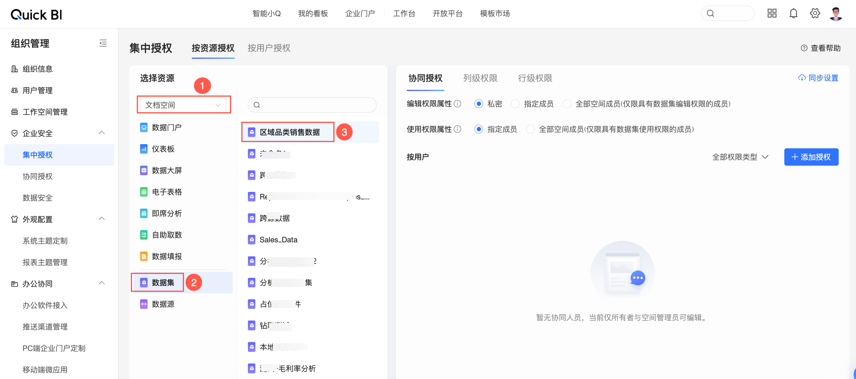Image resolution: width=856 pixels, height=379 pixels.
Task: Click the 编辑权限属性 info icon
Action: (458, 104)
